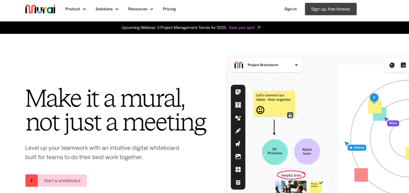Click the Mural logo
409x193 pixels.
(40, 9)
